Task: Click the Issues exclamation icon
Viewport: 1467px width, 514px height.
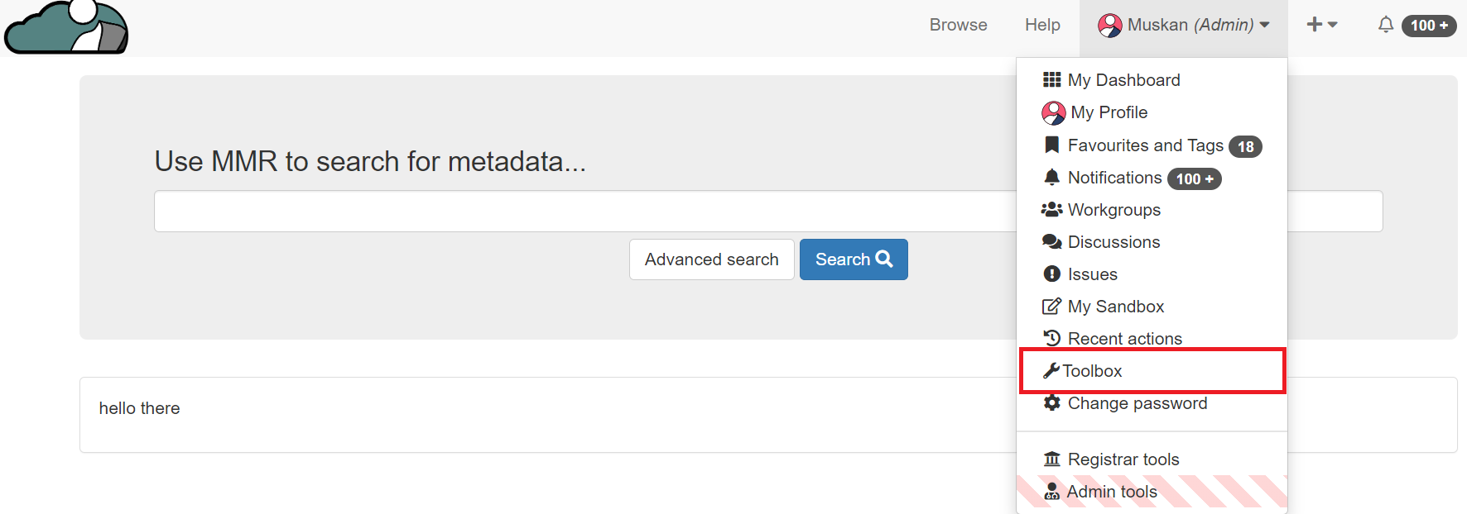Action: pyautogui.click(x=1051, y=274)
